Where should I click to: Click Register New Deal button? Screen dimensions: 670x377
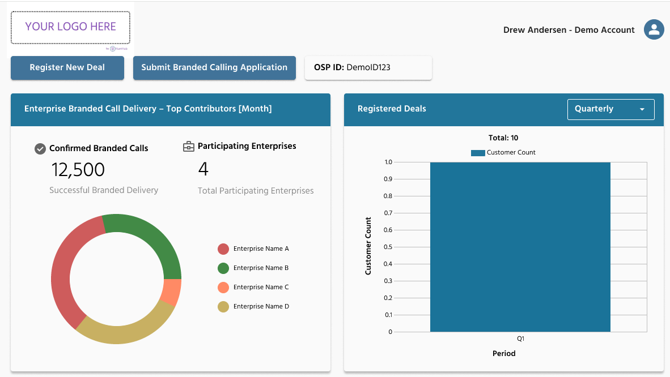[x=67, y=68]
